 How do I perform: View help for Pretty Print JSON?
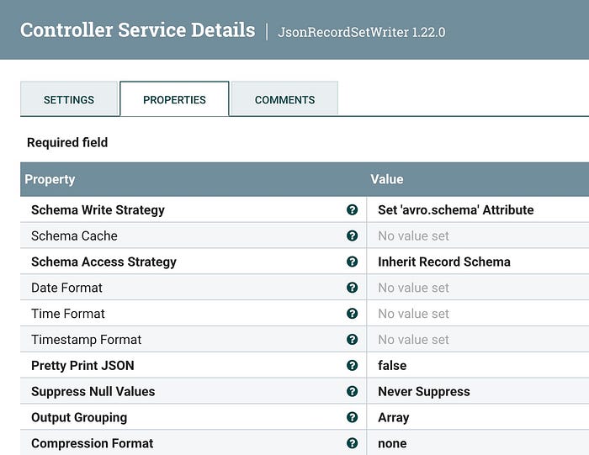point(352,365)
